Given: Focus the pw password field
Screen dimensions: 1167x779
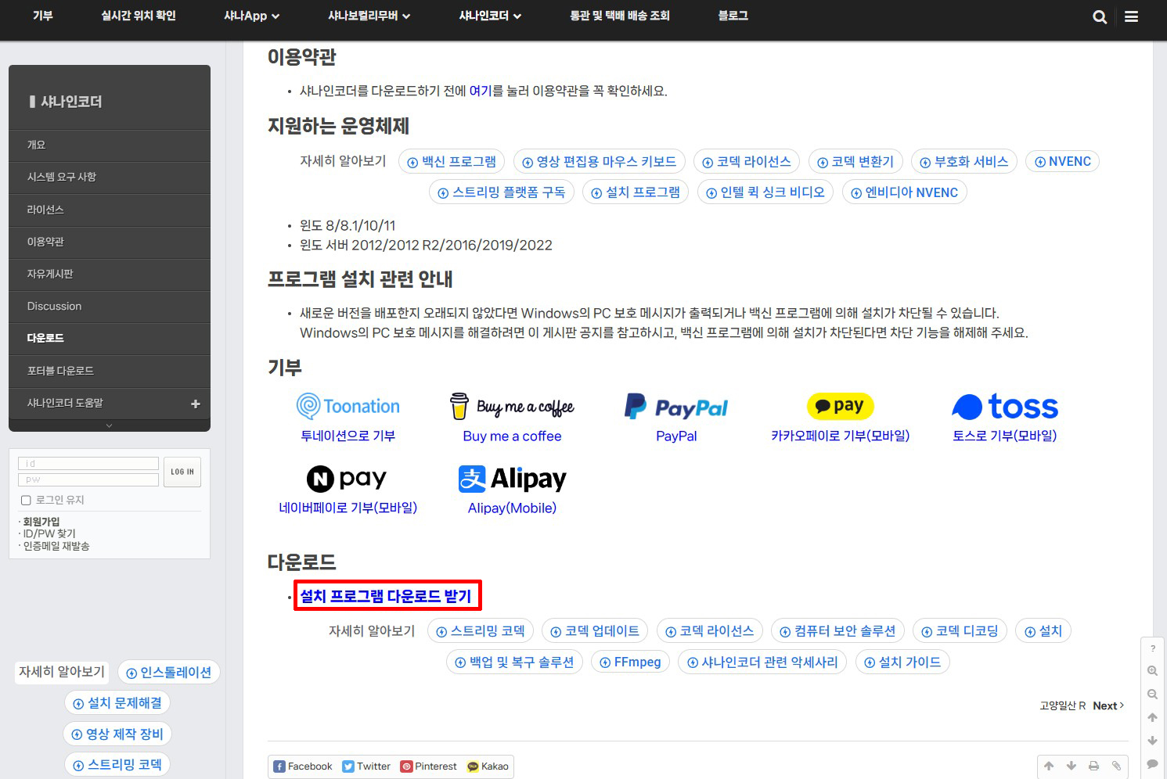Looking at the screenshot, I should [x=88, y=479].
